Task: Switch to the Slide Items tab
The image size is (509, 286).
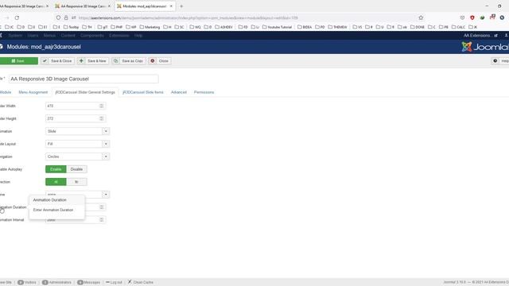Action: pos(143,92)
